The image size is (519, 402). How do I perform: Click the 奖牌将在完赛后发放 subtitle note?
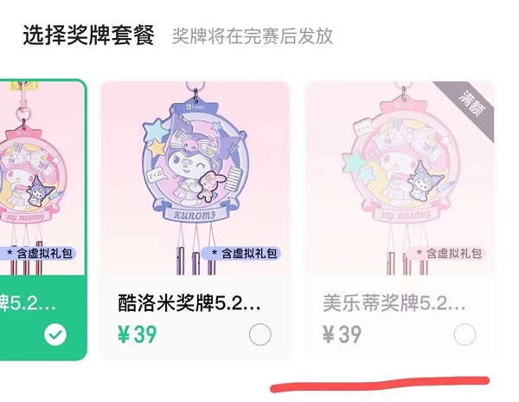(x=253, y=36)
